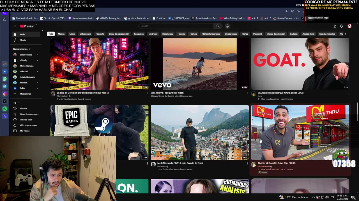The width and height of the screenshot is (359, 201).
Task: Play the GOAT thumbnail video
Action: (300, 64)
